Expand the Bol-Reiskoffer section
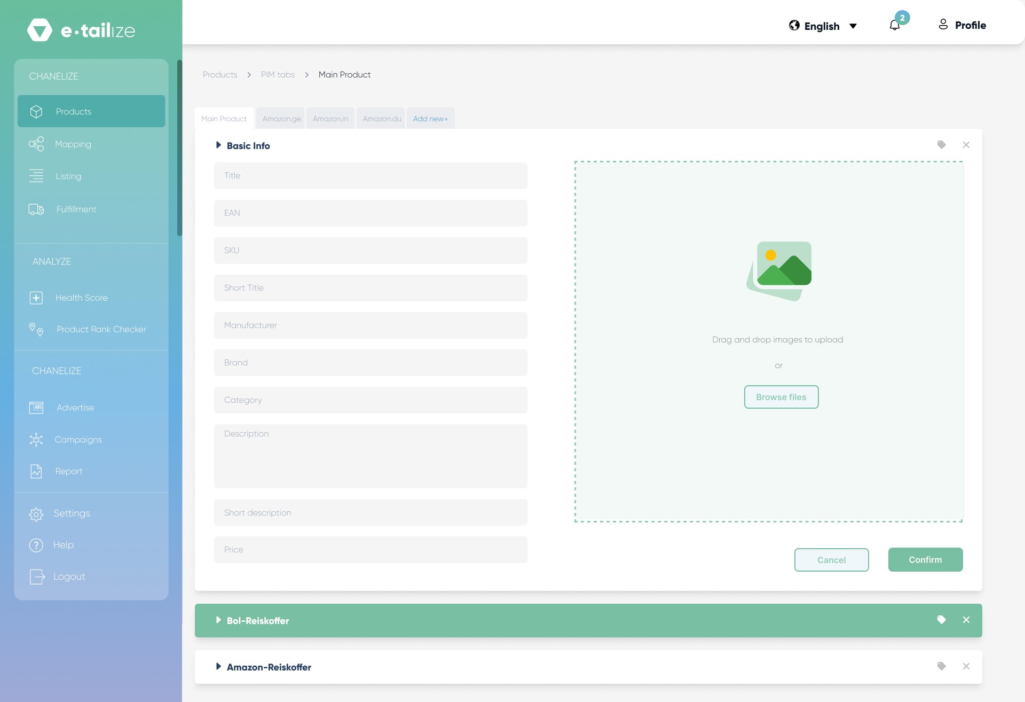1025x702 pixels. (218, 620)
